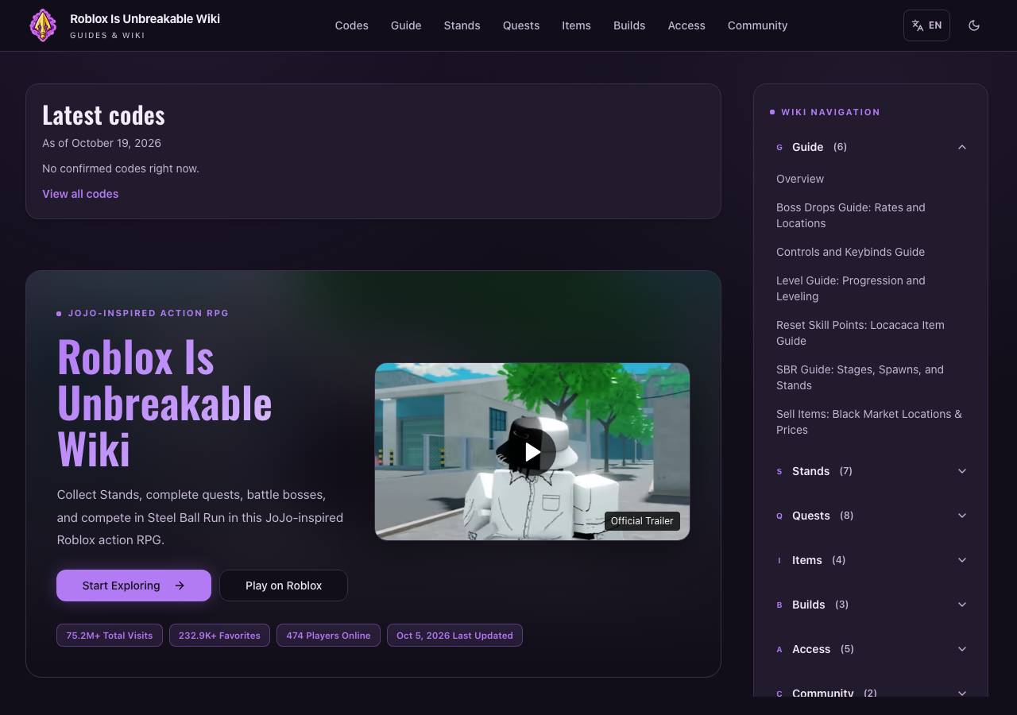The height and width of the screenshot is (715, 1017).
Task: Open the Quests menu in top navigation
Action: pyautogui.click(x=521, y=25)
